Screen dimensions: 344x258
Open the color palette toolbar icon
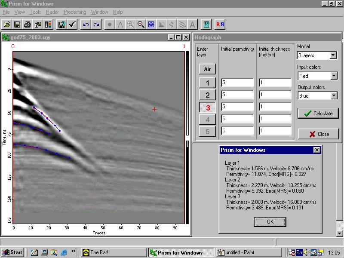point(48,24)
